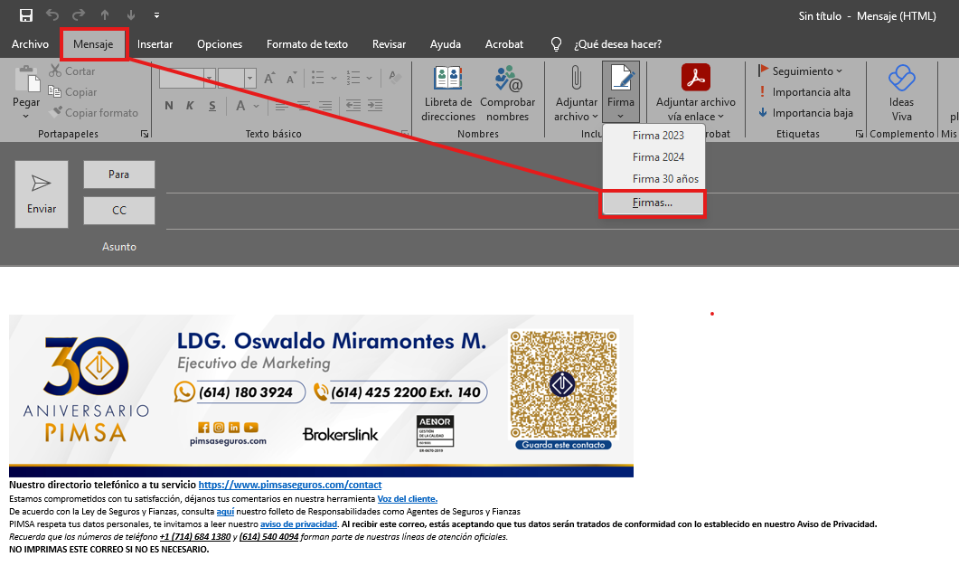Increase font size with large A
Viewport: 959px width, 585px height.
269,78
